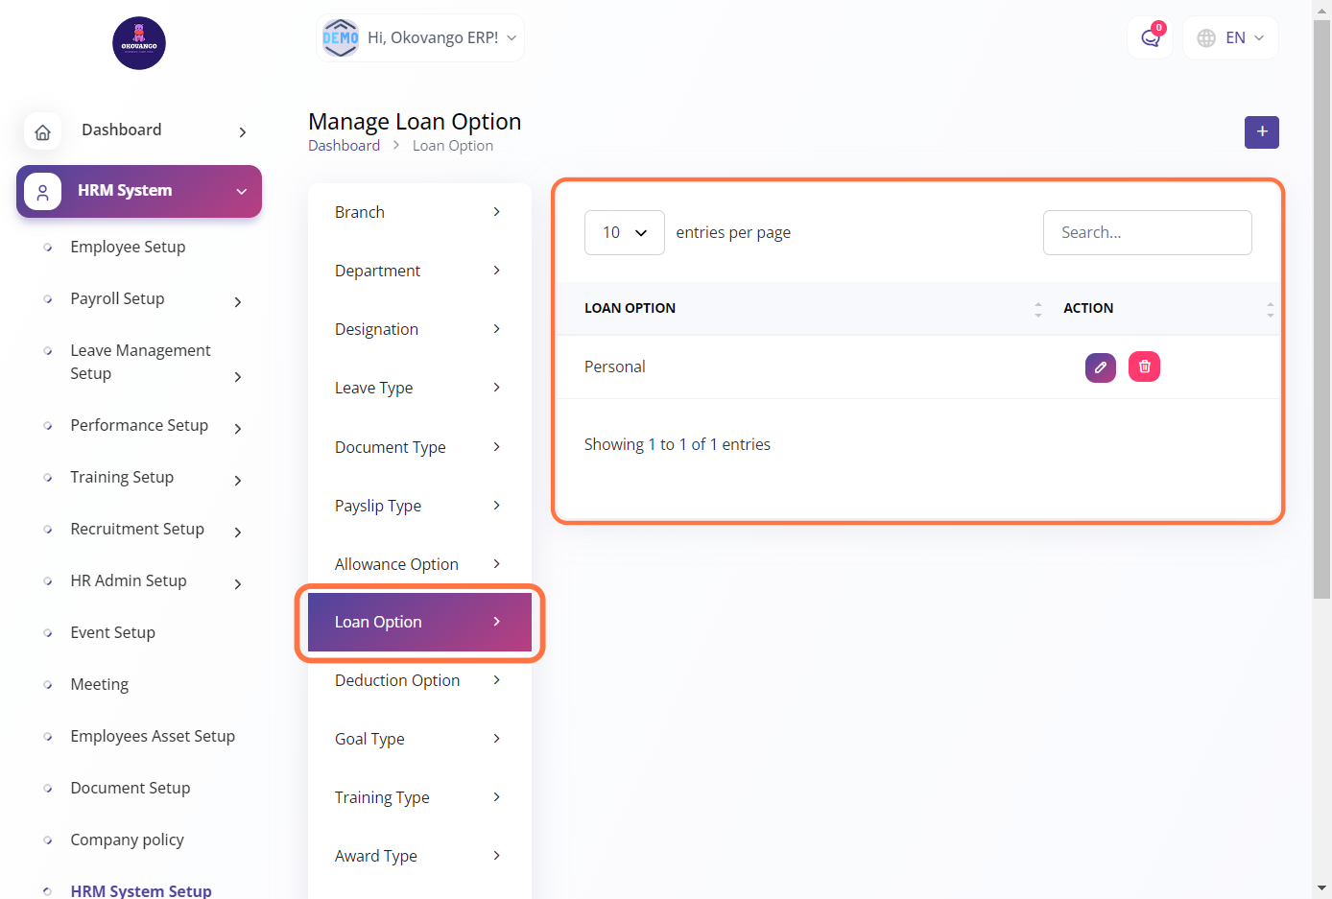The image size is (1332, 899).
Task: Click the Search input field
Action: coord(1147,233)
